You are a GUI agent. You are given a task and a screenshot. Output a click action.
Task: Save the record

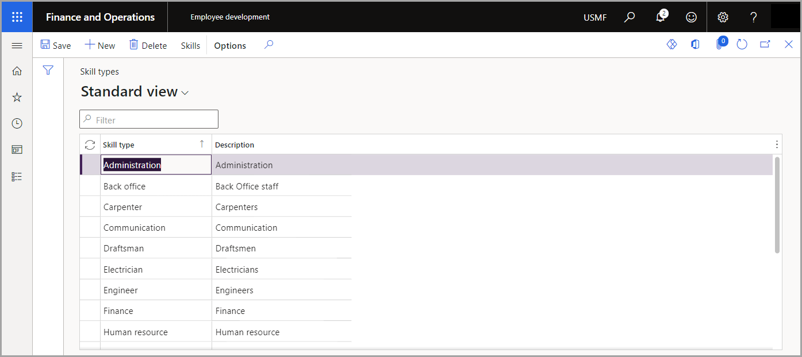point(56,45)
